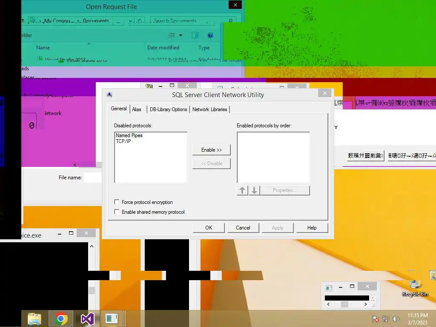436x327 pixels.
Task: Minimize the ice.exe window
Action: click(60, 234)
